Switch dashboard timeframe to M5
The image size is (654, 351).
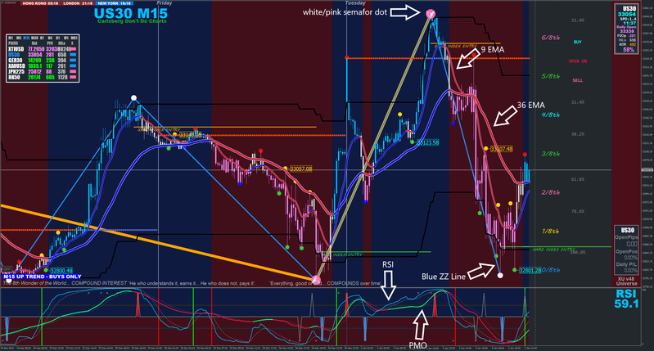[19, 38]
